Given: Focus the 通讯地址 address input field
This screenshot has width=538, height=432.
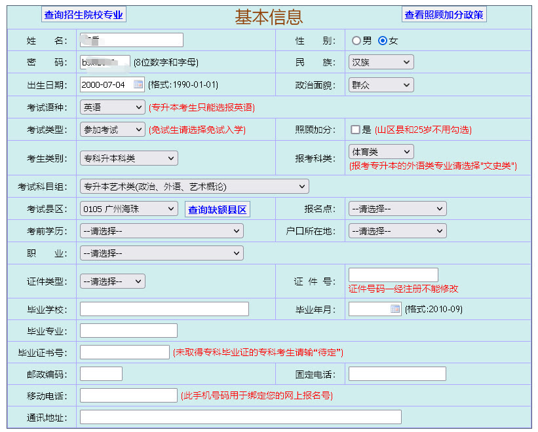Looking at the screenshot, I should click(x=240, y=417).
